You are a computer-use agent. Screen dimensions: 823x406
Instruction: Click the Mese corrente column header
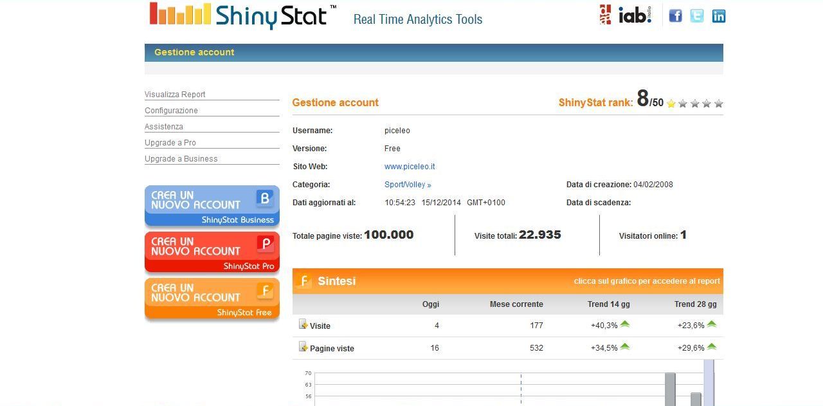pyautogui.click(x=516, y=304)
